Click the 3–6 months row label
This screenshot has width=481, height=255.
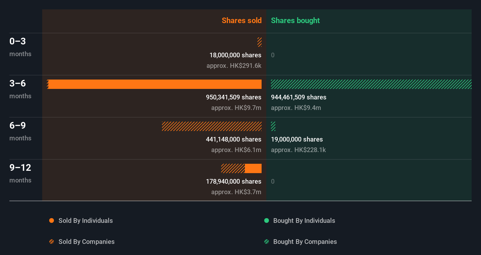[20, 89]
